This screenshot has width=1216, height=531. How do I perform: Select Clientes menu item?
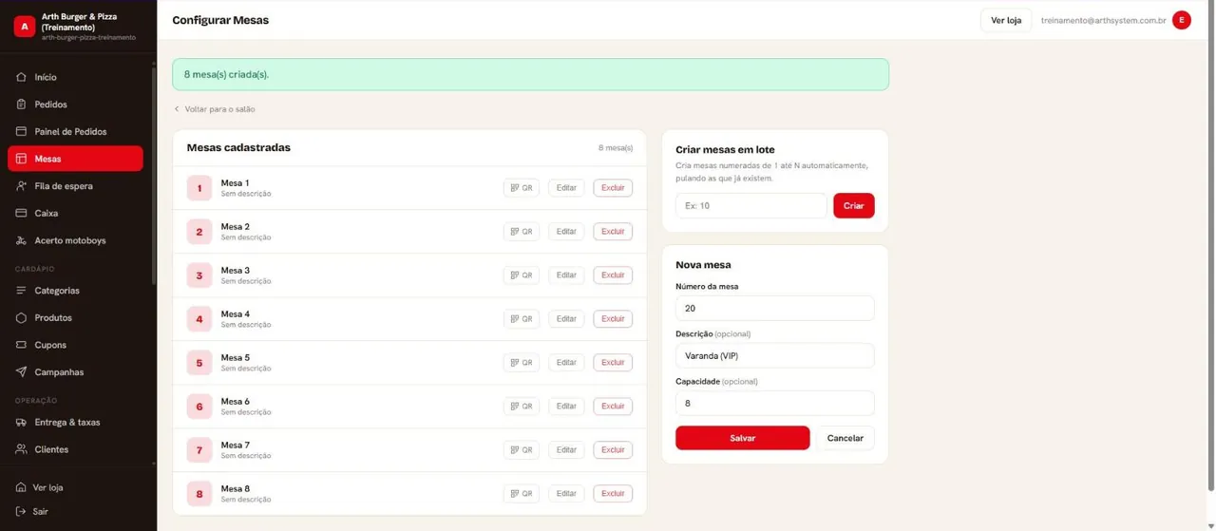[75, 449]
